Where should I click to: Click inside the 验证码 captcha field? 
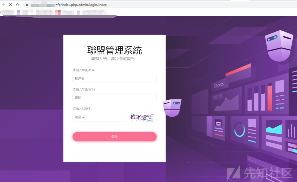point(100,117)
